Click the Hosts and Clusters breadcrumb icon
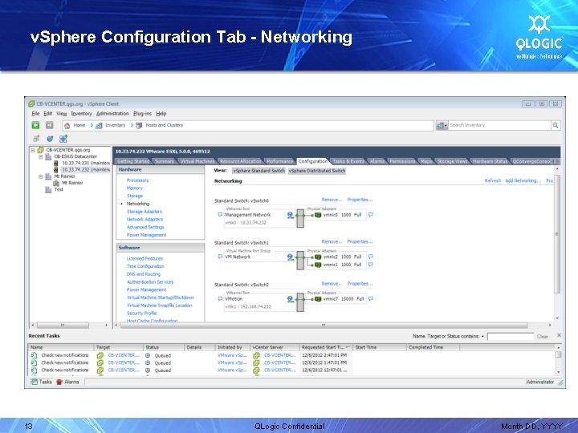This screenshot has width=578, height=433. pos(139,126)
